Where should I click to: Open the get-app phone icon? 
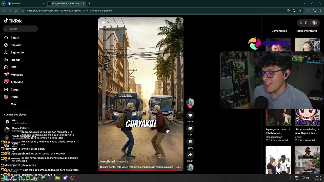(306, 23)
